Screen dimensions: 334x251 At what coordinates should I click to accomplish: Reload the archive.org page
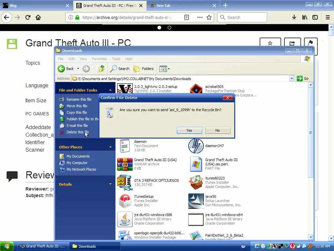pyautogui.click(x=28, y=17)
